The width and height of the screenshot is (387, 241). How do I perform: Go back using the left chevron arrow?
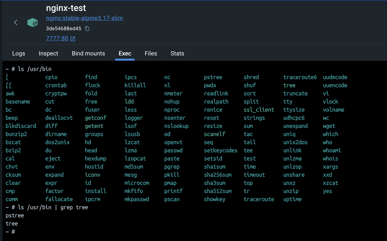pos(16,23)
